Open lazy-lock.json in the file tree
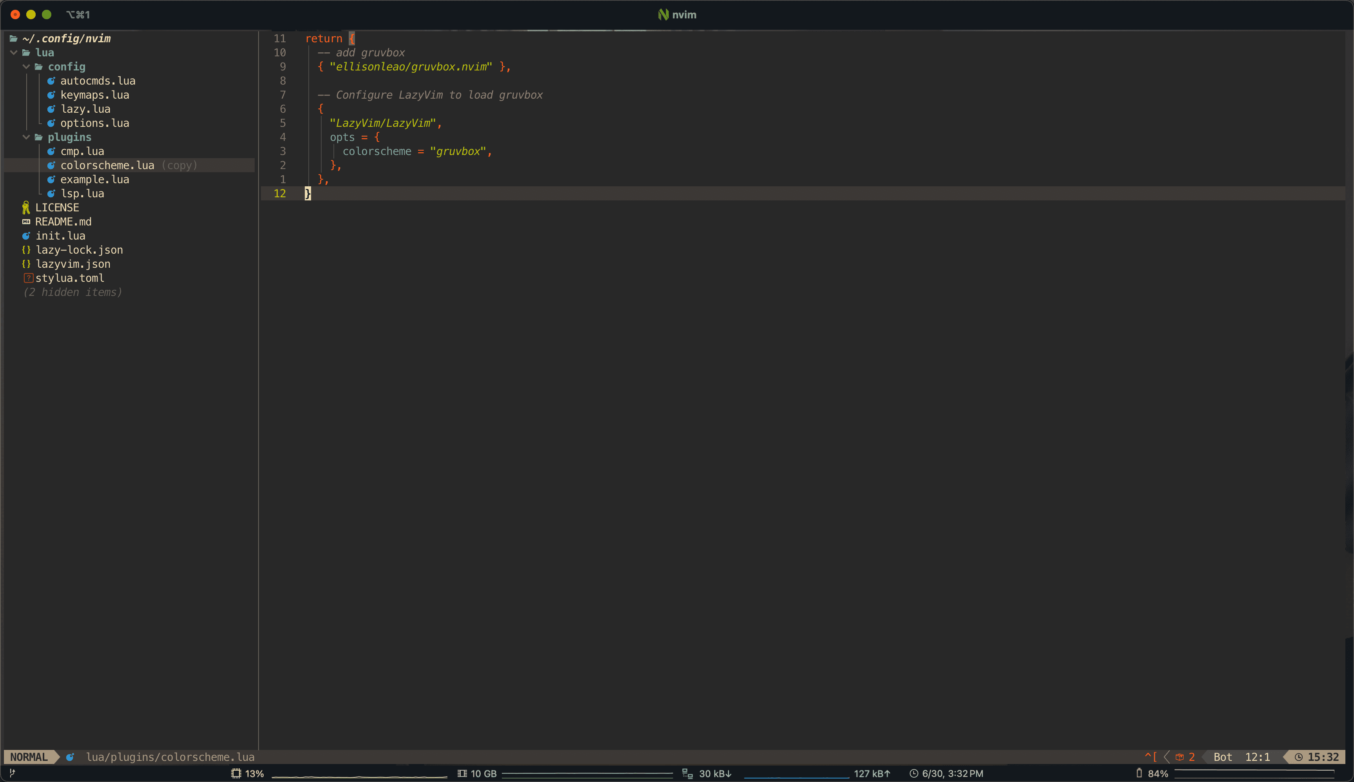This screenshot has width=1354, height=782. (x=79, y=250)
